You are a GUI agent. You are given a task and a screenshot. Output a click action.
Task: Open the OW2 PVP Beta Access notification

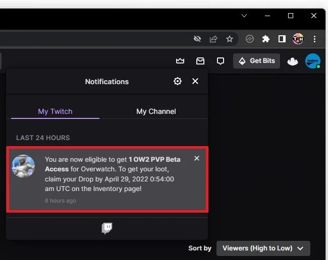pyautogui.click(x=107, y=179)
